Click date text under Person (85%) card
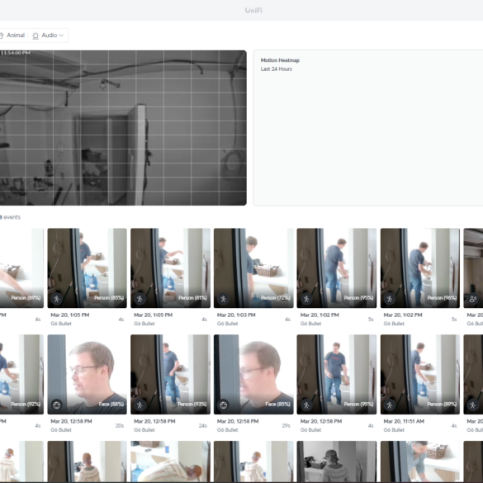The height and width of the screenshot is (483, 483). (x=70, y=315)
